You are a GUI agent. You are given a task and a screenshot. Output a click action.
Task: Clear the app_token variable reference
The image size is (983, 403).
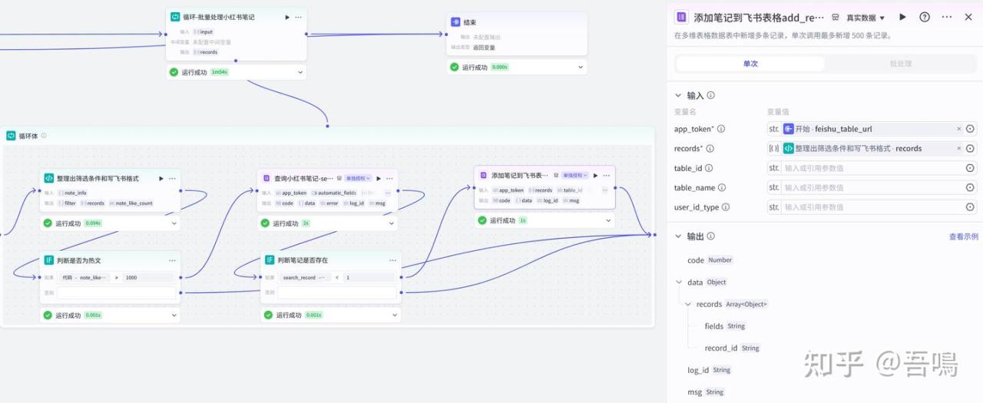958,129
